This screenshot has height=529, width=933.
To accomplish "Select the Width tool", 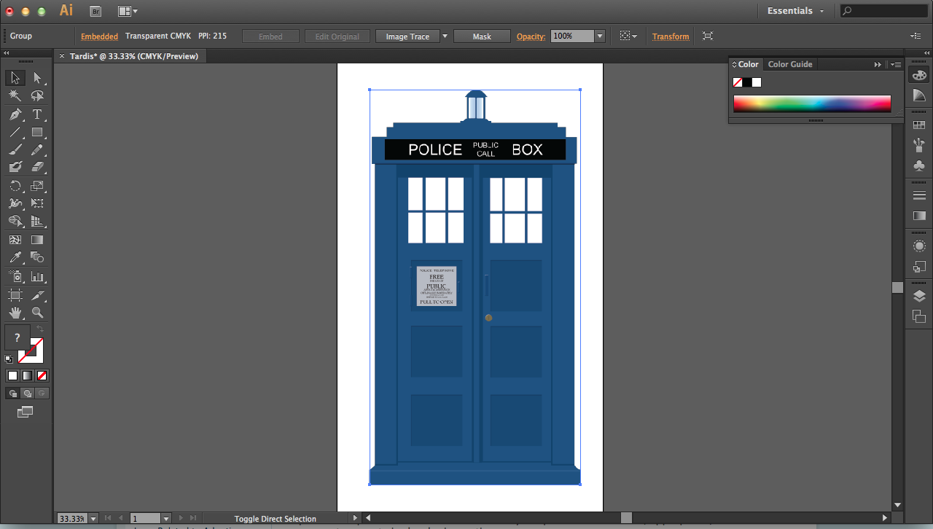I will 15,204.
